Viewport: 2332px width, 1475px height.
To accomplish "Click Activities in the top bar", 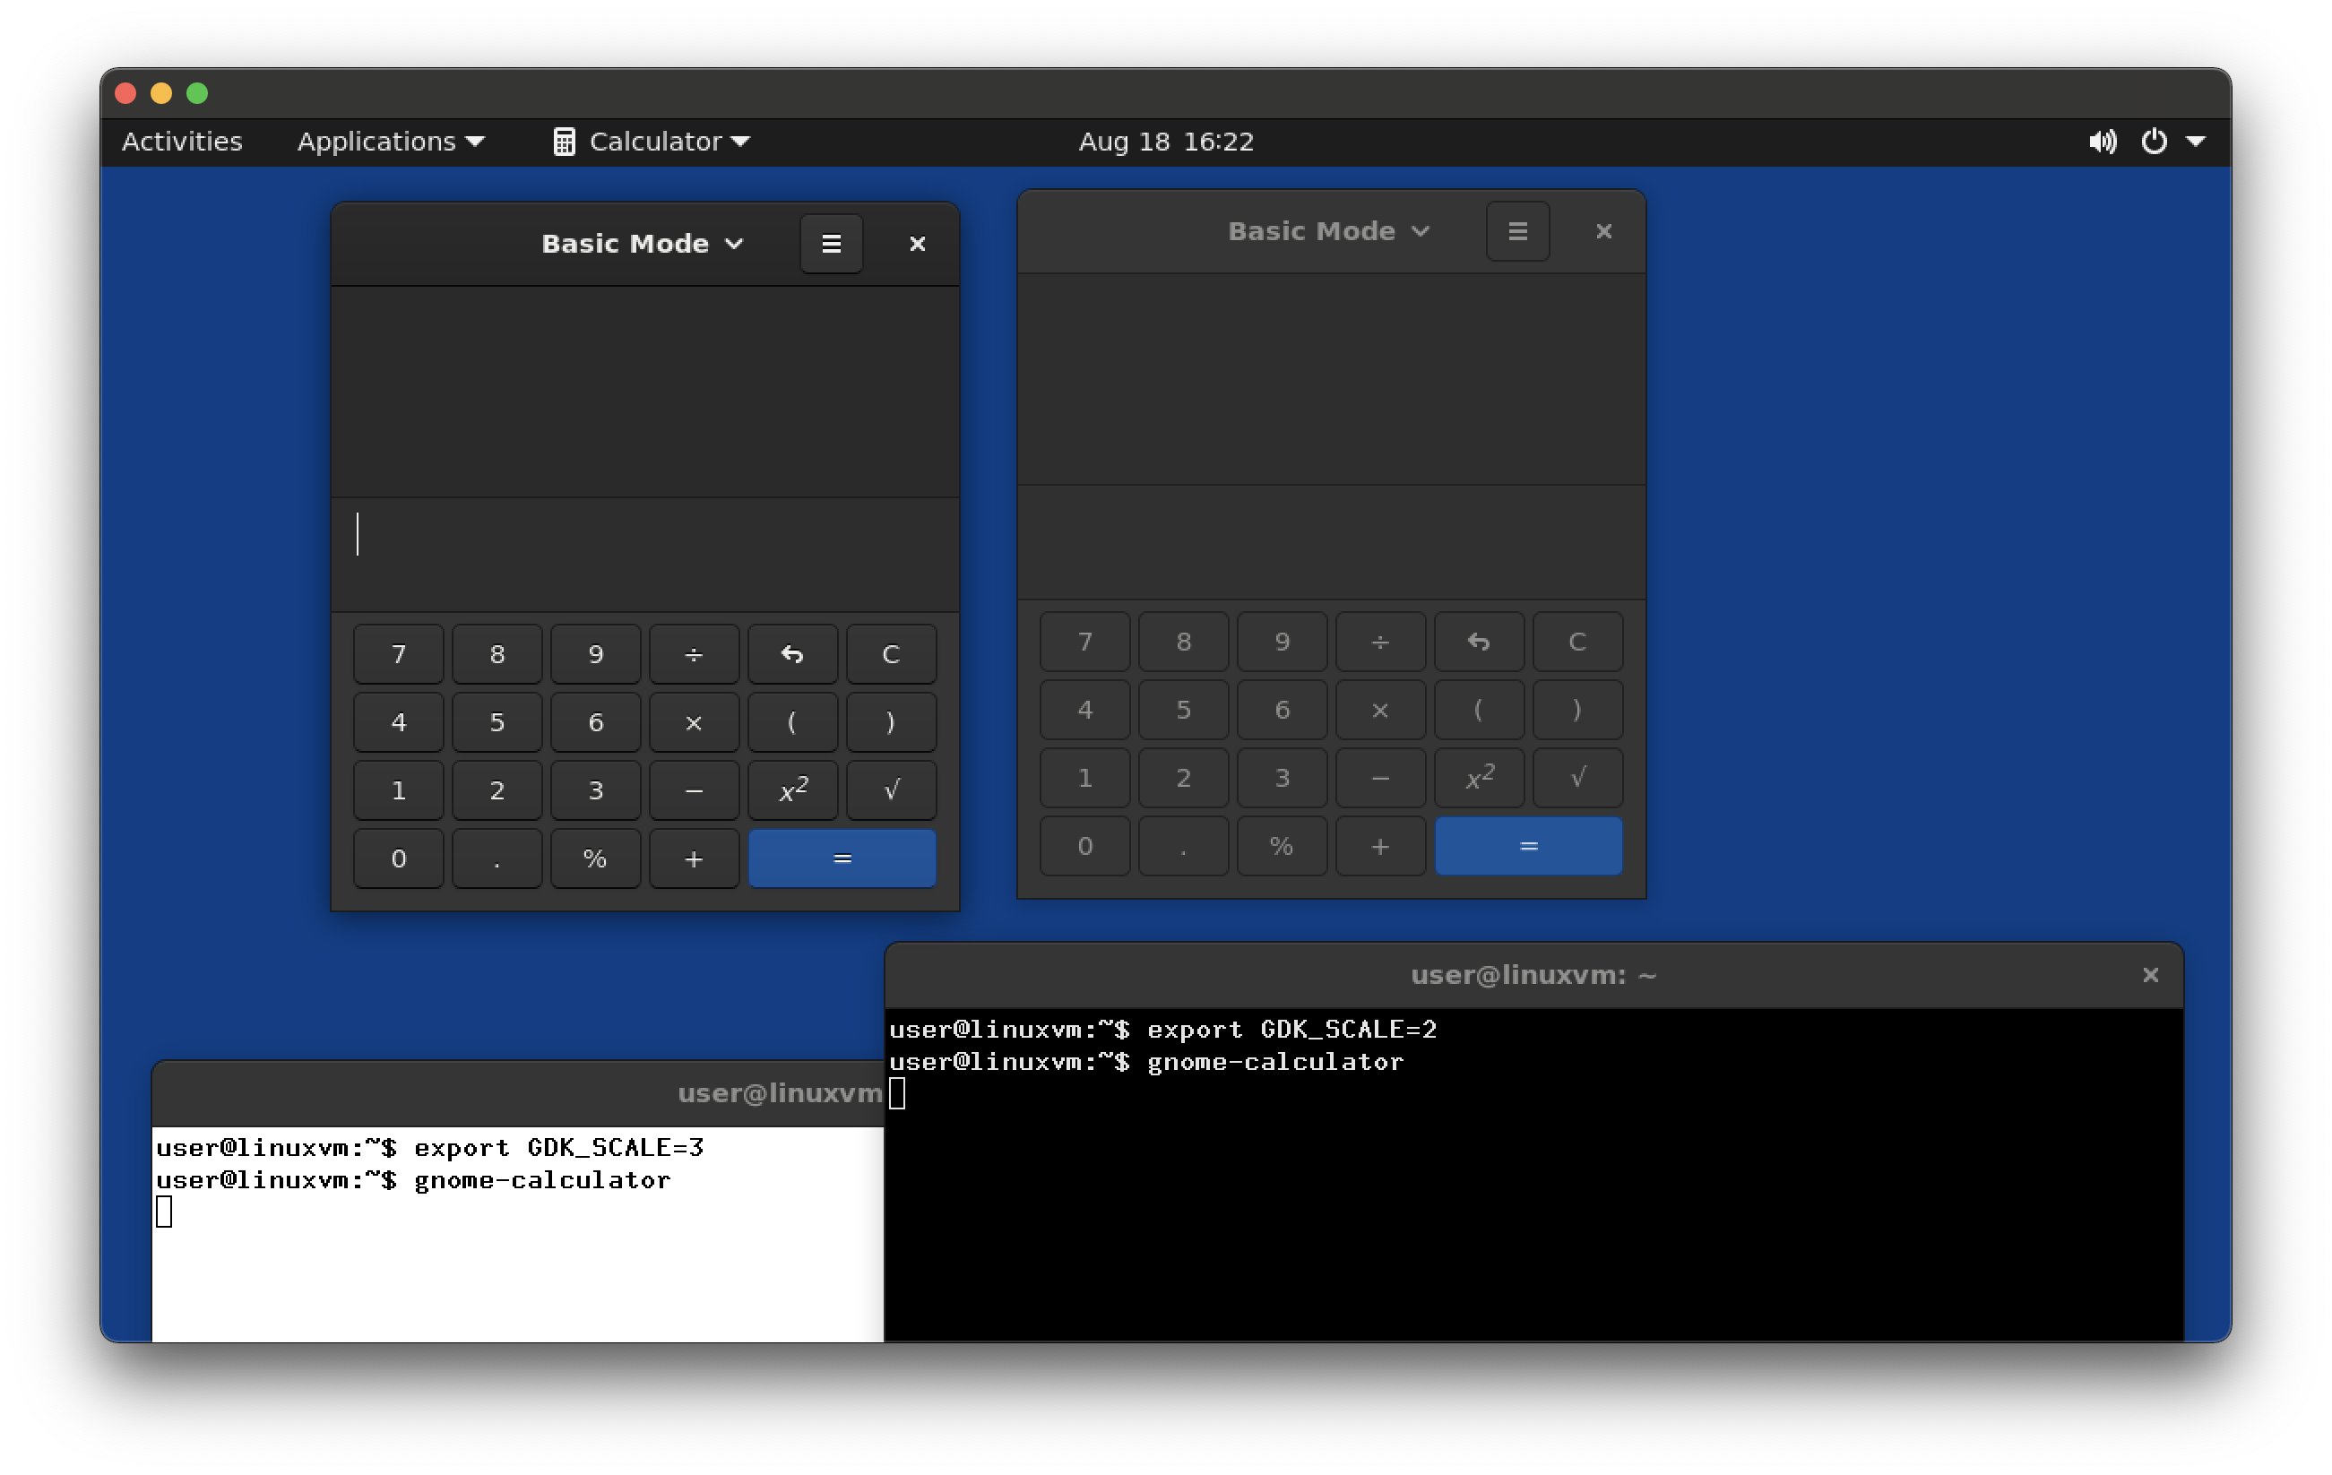I will [x=182, y=142].
